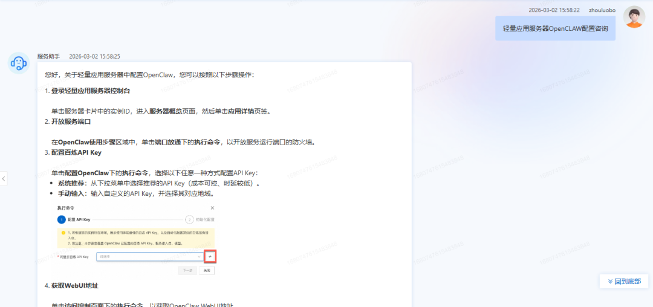Expand the left sidebar with the chevron handle
The image size is (653, 307).
(x=4, y=178)
